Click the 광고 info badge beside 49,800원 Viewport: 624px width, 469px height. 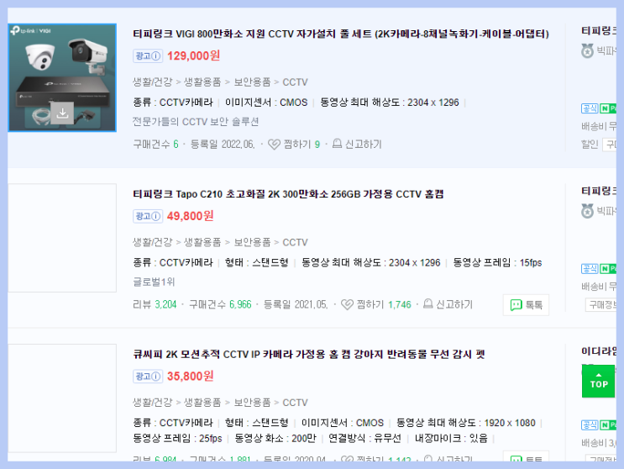click(x=148, y=216)
